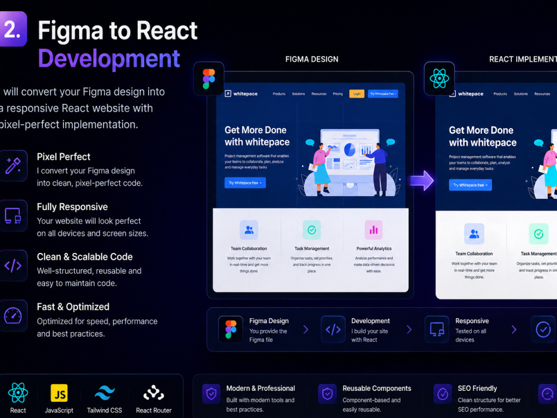Click the Tailwind CSS wave logo
The width and height of the screenshot is (557, 418).
105,393
